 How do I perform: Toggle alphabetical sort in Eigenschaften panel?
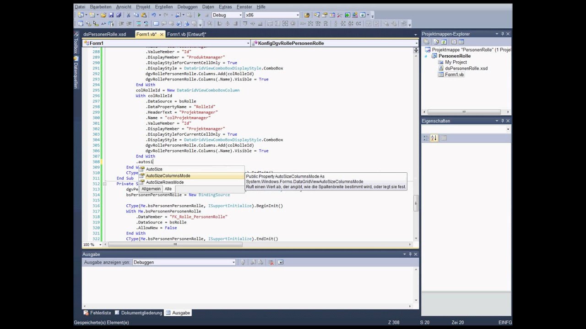[x=434, y=138]
